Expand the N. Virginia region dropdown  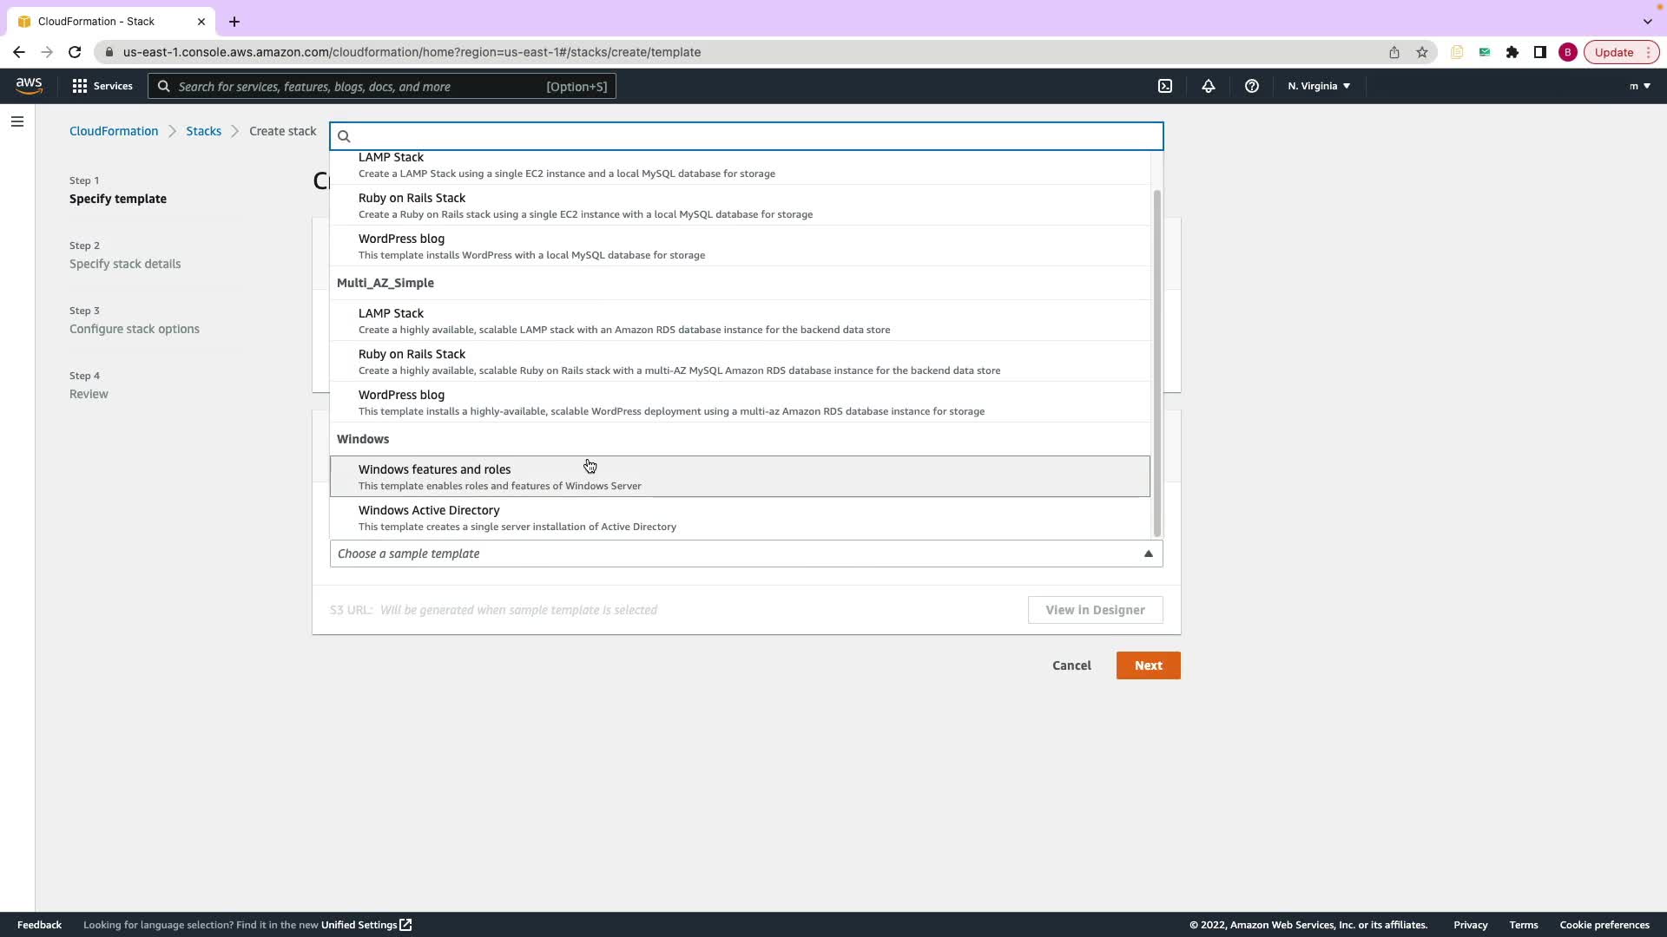point(1319,86)
